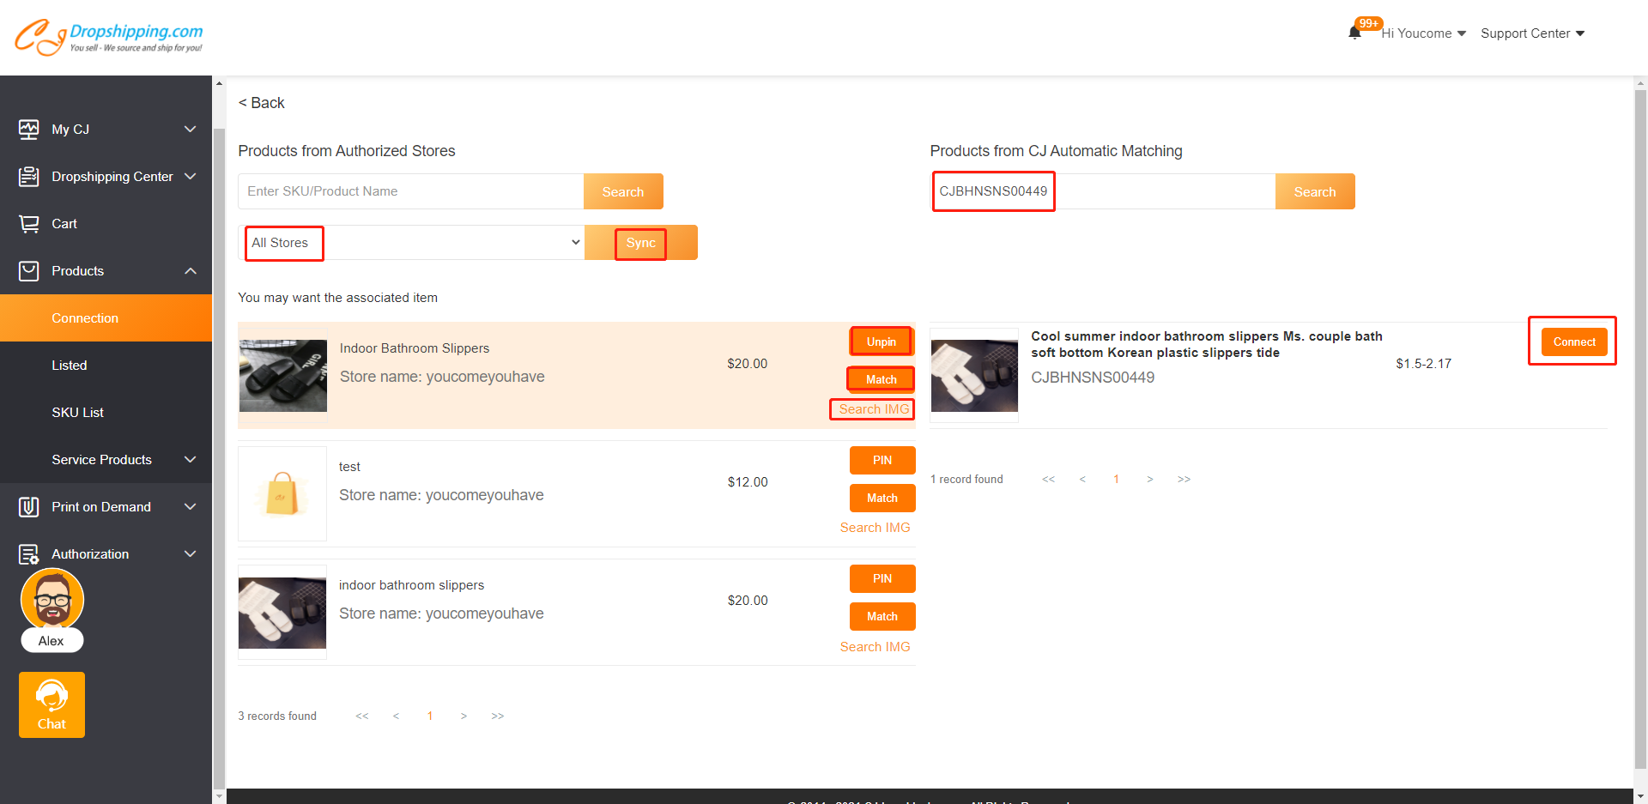Click the Enter SKU/Product Name field
The height and width of the screenshot is (804, 1648).
coord(410,191)
